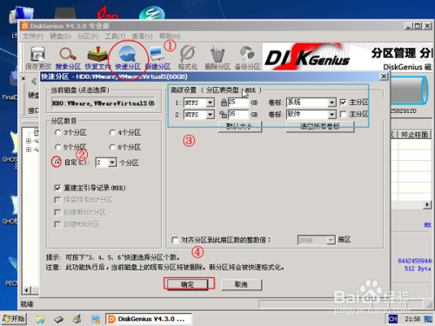The image size is (435, 326).
Task: Toggle primary partition (主分区) checkbox for row 1
Action: 343,103
